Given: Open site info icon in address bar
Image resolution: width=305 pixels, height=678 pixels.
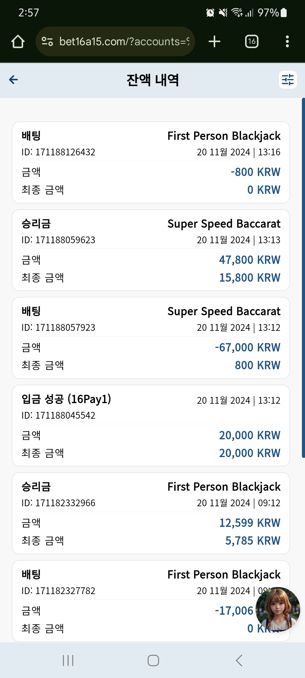Looking at the screenshot, I should (47, 42).
